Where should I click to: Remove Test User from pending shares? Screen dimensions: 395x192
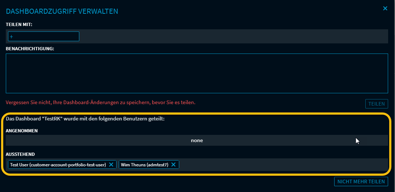pyautogui.click(x=111, y=165)
